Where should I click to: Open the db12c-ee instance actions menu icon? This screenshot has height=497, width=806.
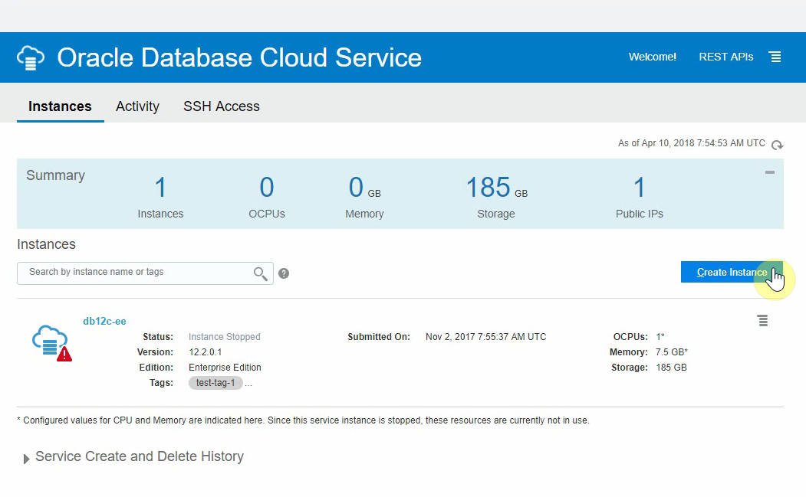(763, 321)
